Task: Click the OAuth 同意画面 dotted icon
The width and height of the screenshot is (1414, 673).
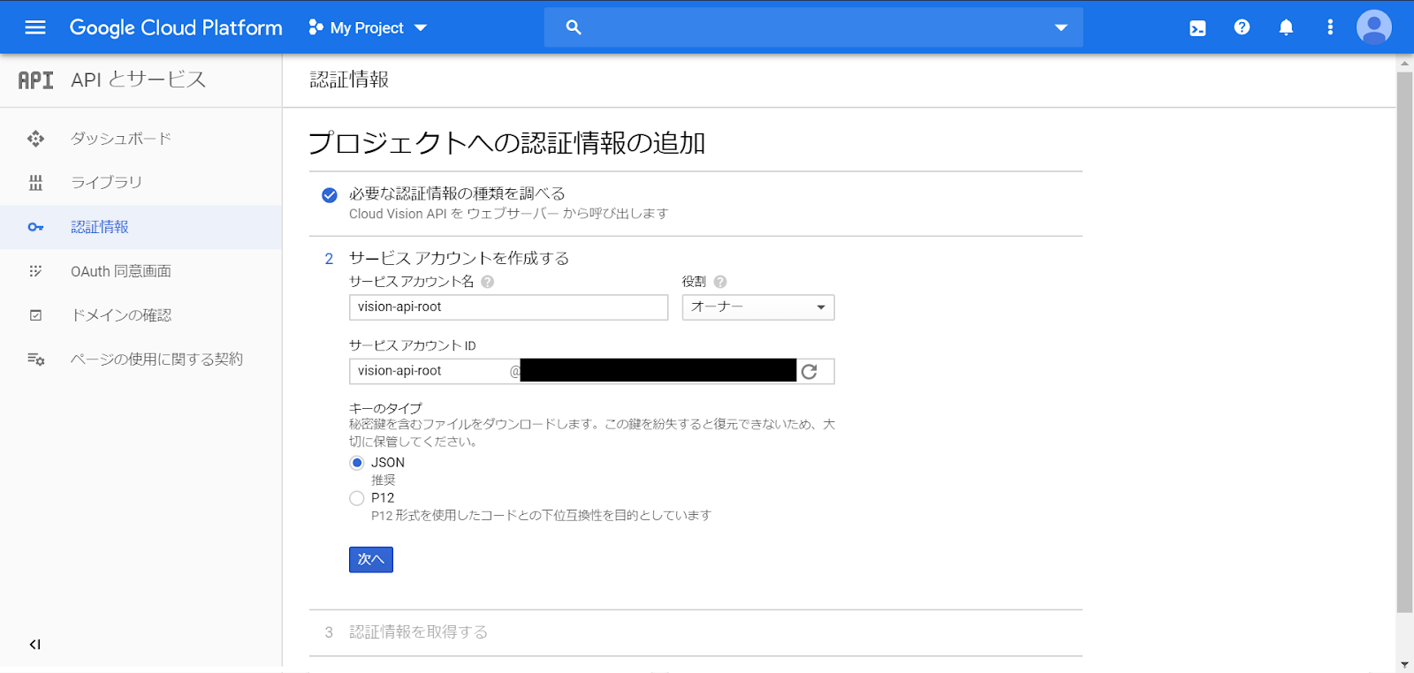Action: (35, 271)
